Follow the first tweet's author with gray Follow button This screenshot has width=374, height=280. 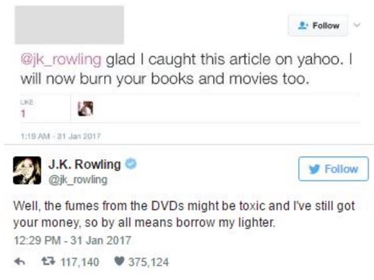318,26
